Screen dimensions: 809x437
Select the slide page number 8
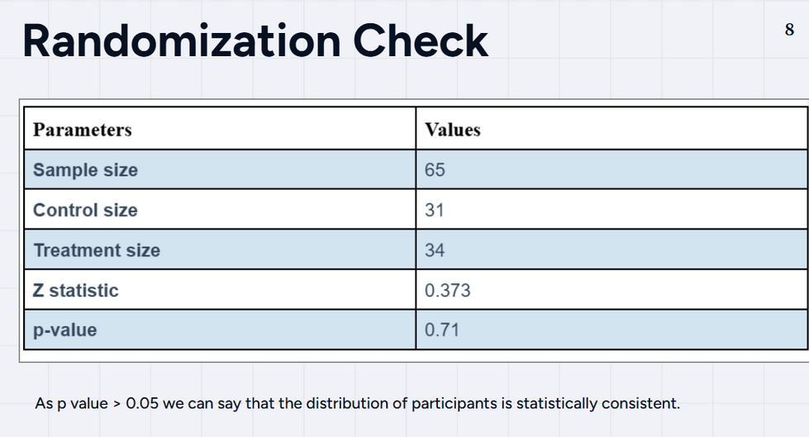click(789, 30)
